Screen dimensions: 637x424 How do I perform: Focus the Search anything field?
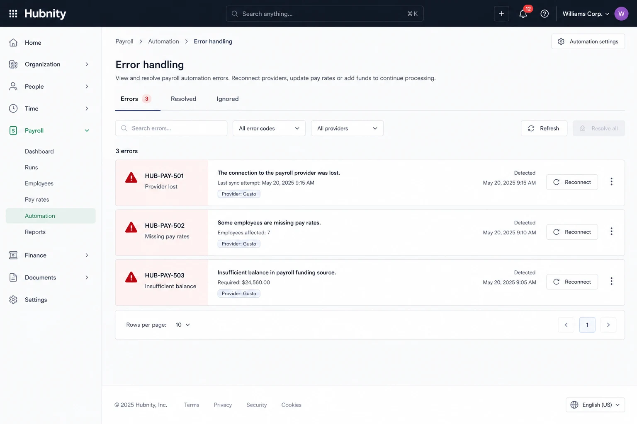324,14
